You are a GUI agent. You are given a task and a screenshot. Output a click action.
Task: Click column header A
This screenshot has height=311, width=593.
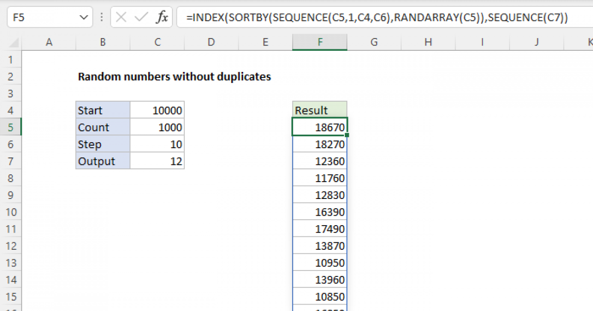click(49, 42)
